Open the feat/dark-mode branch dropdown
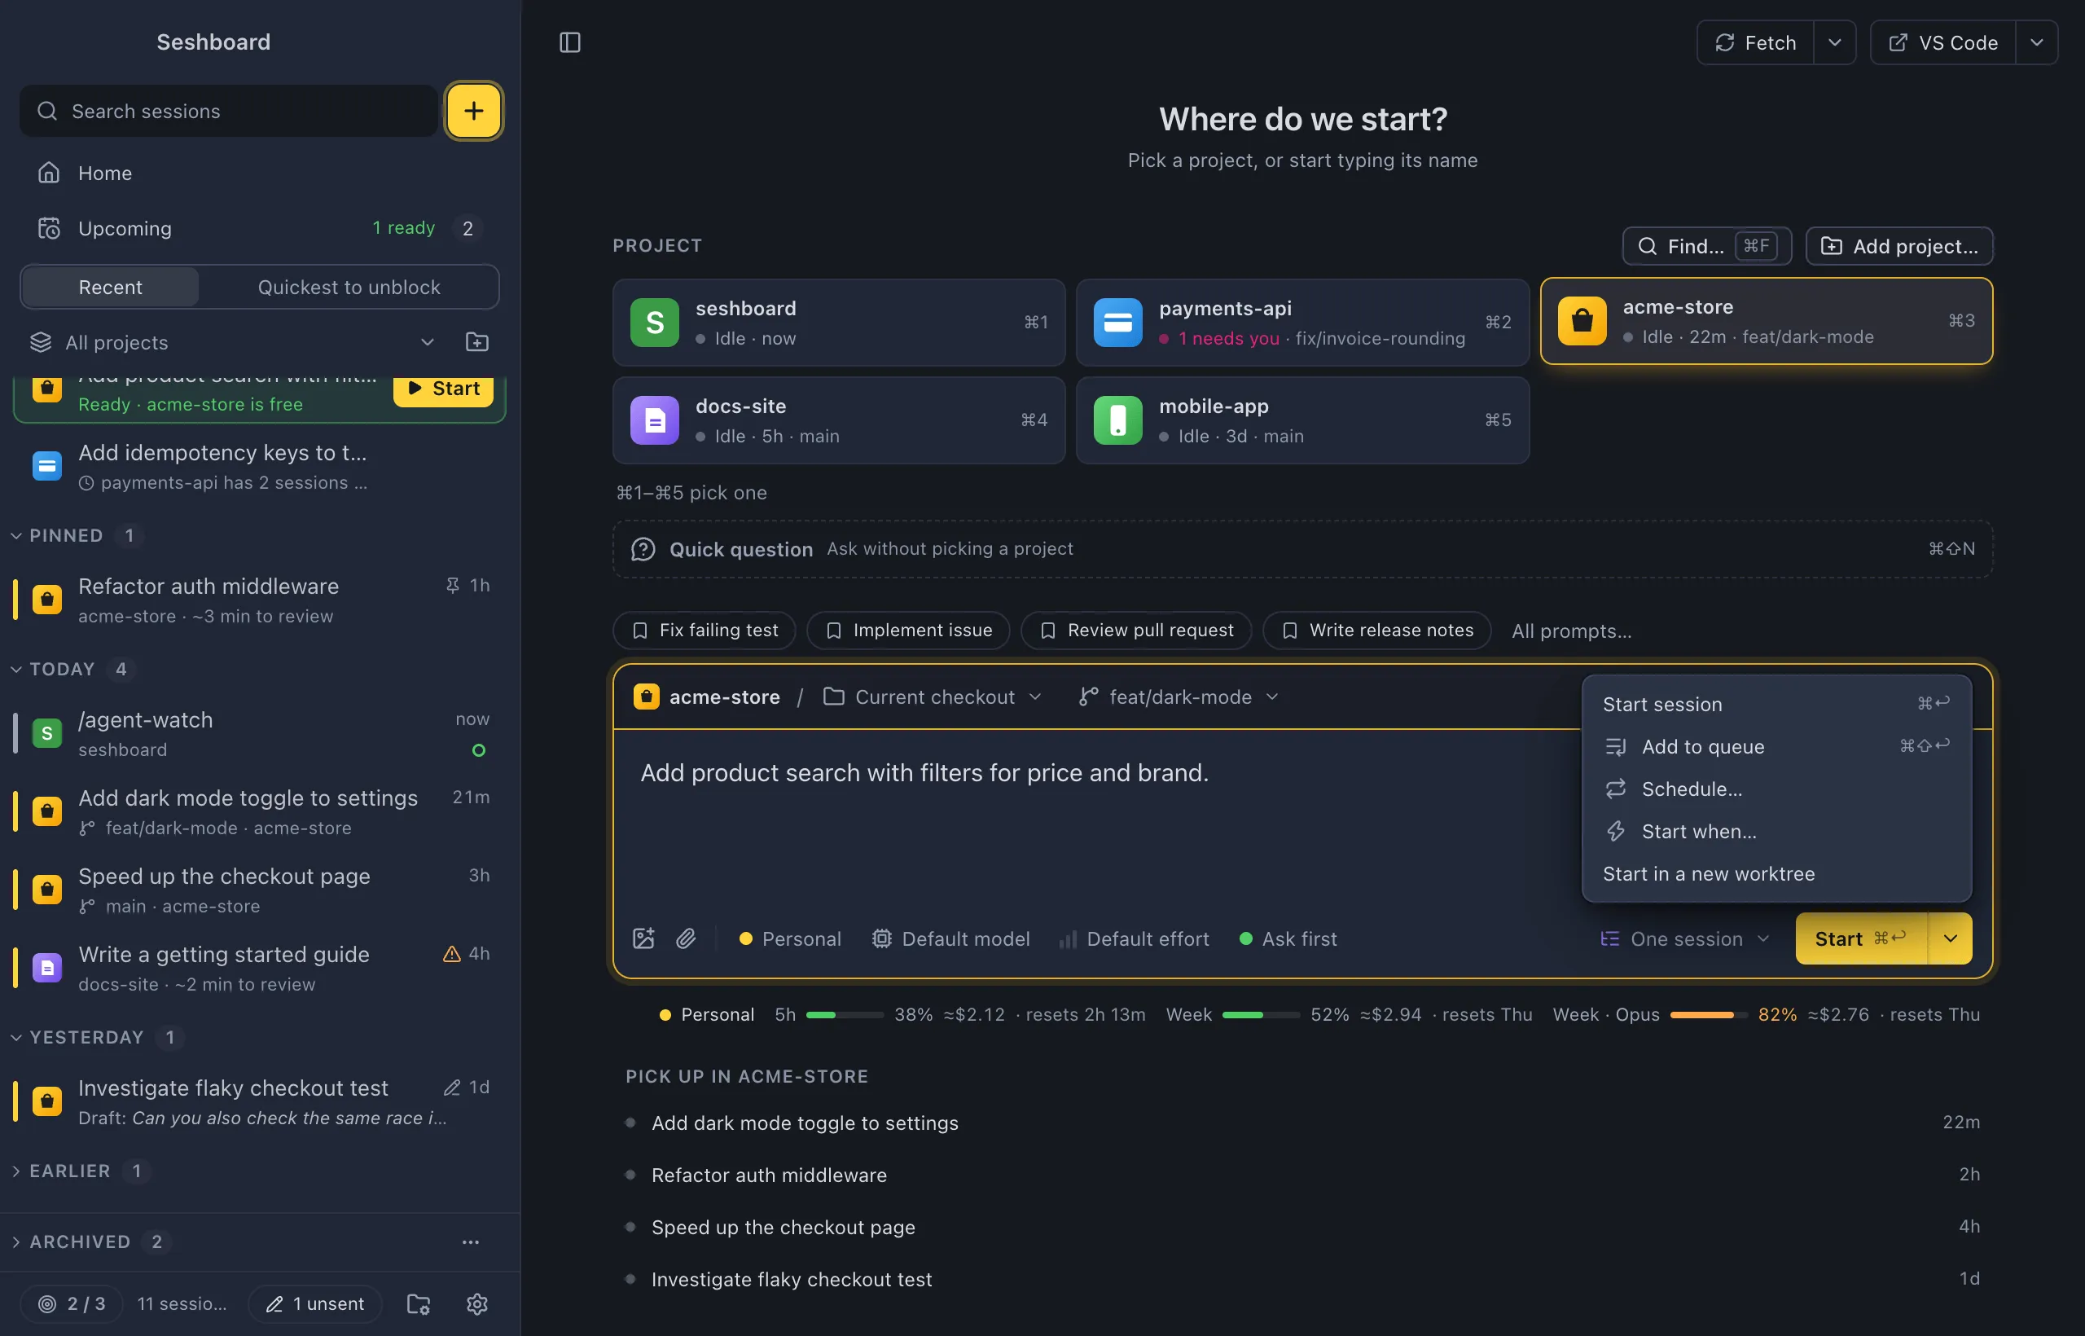This screenshot has width=2085, height=1336. [x=1179, y=697]
